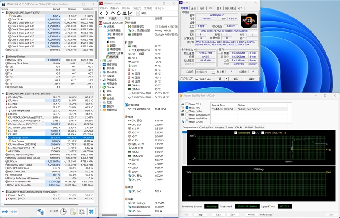Viewport: 340px width, 218px height.
Task: Switch to CPU-Z SPD tab
Action: coord(210,8)
